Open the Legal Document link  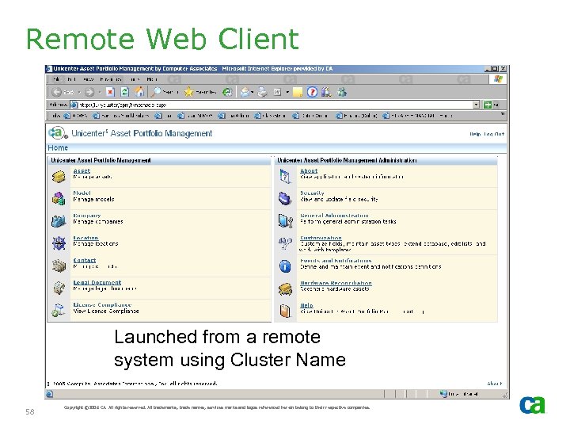click(x=97, y=282)
